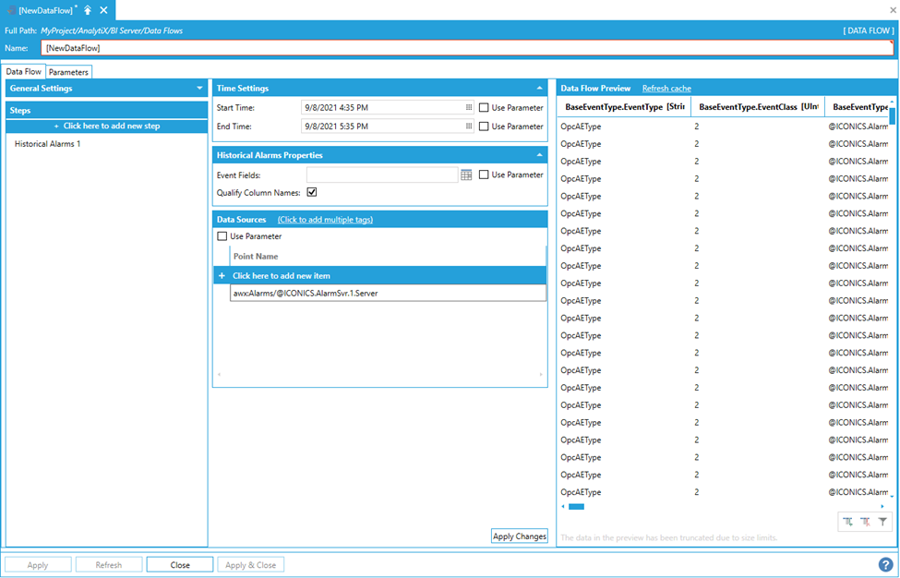Click the remove-column filter icon with red X
The width and height of the screenshot is (900, 578).
(x=865, y=523)
